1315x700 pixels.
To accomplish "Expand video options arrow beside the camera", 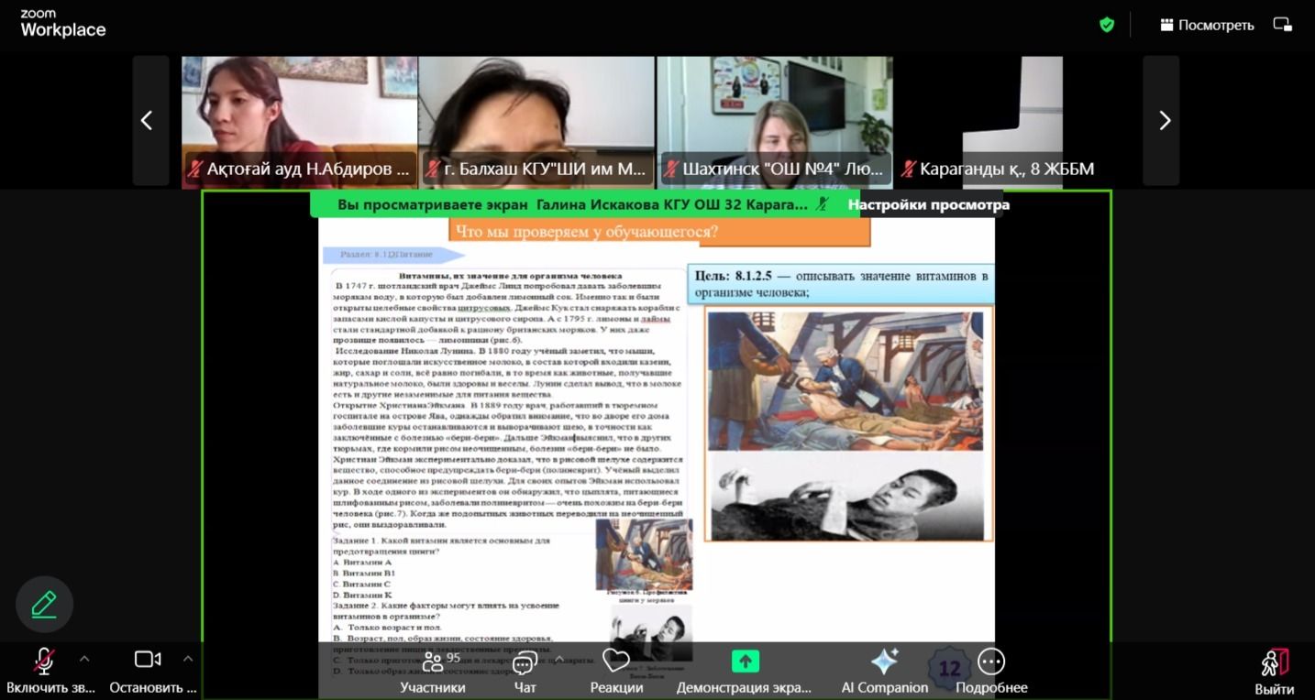I will click(188, 658).
